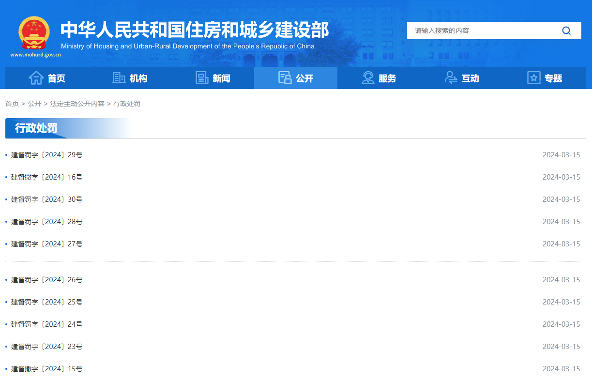The width and height of the screenshot is (592, 380).
Task: Click the 新闻 news document icon
Action: (x=202, y=77)
